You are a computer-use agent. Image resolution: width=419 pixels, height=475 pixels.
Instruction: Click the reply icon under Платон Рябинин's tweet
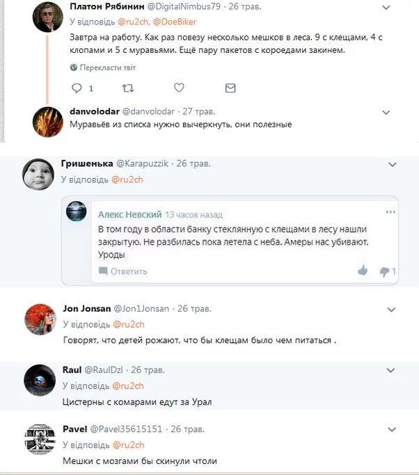77,88
